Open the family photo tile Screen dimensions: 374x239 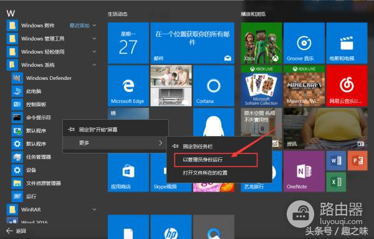(171, 85)
